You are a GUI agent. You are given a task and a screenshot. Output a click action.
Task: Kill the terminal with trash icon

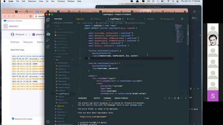(178, 98)
